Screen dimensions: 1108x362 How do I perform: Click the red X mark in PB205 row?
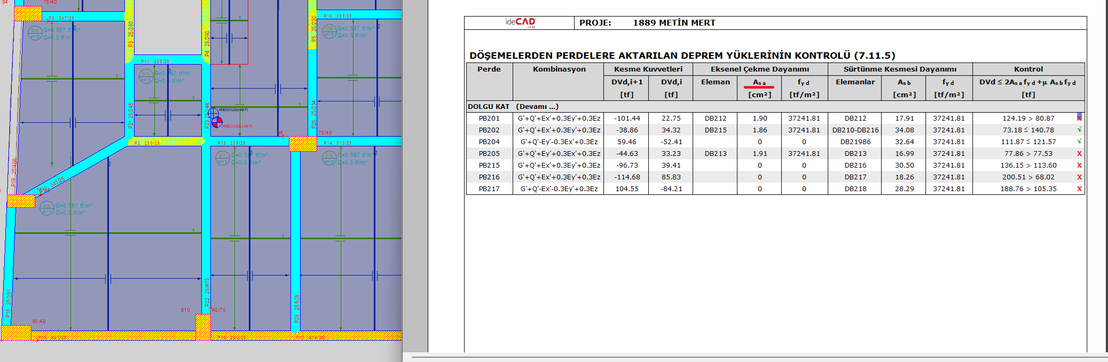pos(1079,153)
